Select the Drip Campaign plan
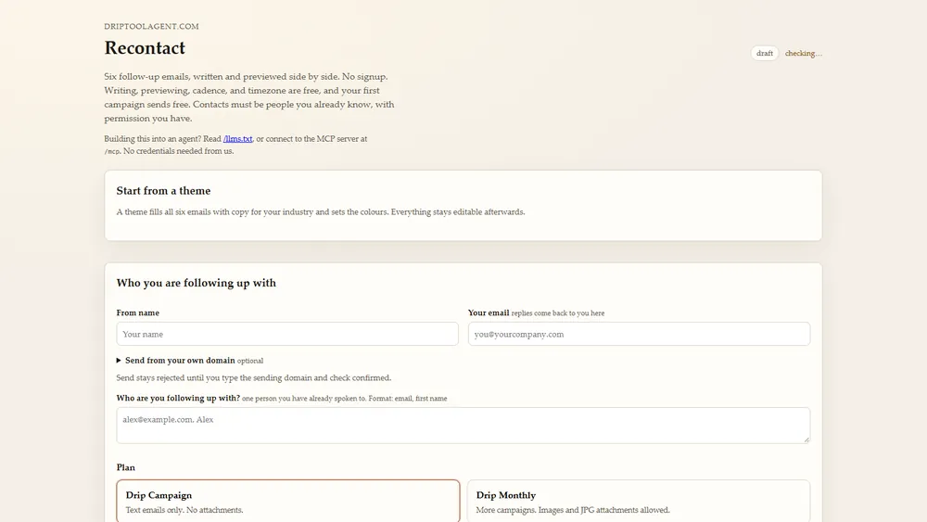 tap(288, 502)
